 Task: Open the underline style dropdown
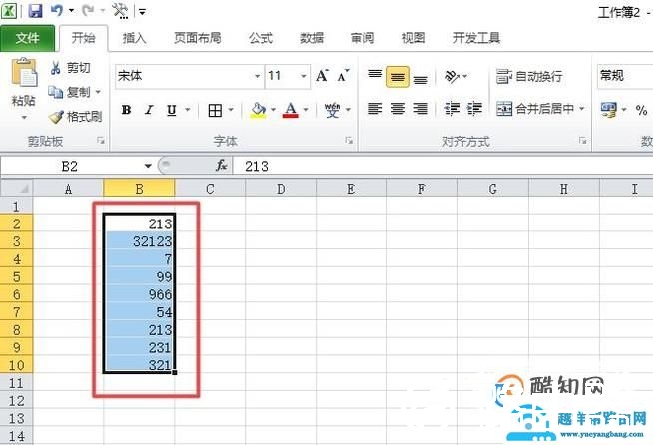pos(188,110)
